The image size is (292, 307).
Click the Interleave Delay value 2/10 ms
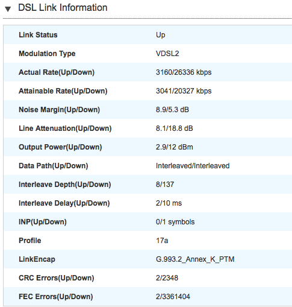(169, 203)
